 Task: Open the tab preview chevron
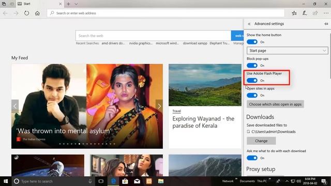tap(76, 4)
